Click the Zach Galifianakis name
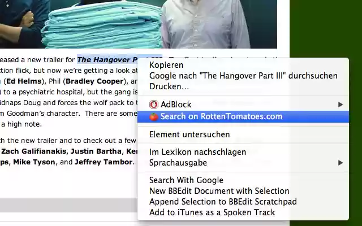Image resolution: width=362 pixels, height=226 pixels. tap(34, 151)
